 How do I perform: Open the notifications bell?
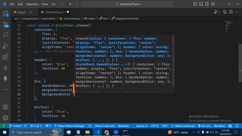tap(237, 126)
